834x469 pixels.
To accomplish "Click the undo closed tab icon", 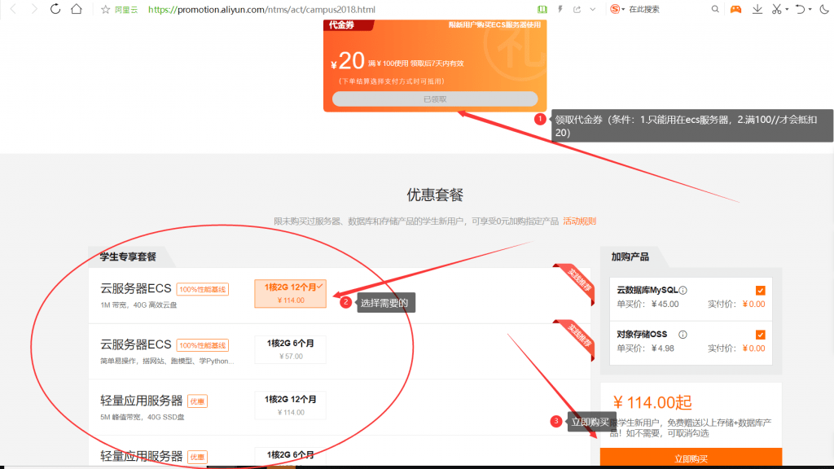I will (800, 9).
